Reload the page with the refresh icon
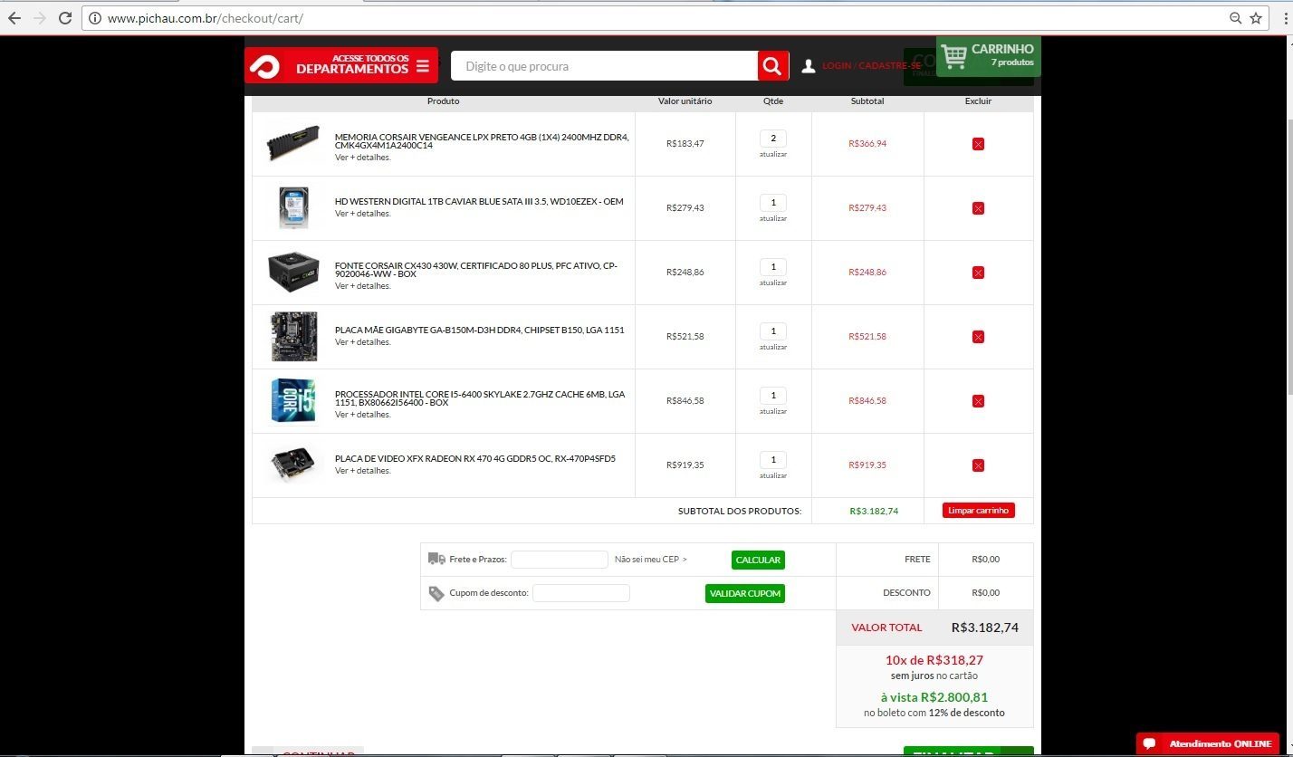1293x757 pixels. coord(65,18)
